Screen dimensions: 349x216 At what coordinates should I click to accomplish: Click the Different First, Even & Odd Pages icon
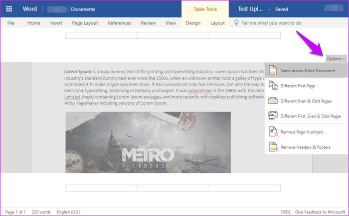pyautogui.click(x=273, y=116)
